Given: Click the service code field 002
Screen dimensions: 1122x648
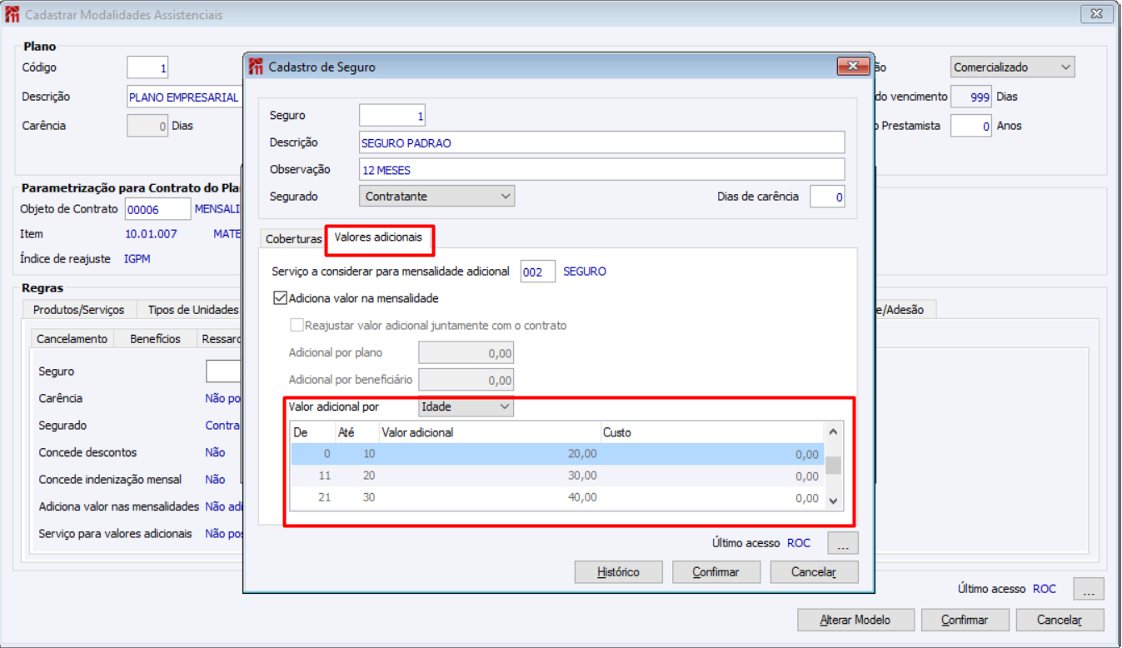Looking at the screenshot, I should pyautogui.click(x=537, y=272).
